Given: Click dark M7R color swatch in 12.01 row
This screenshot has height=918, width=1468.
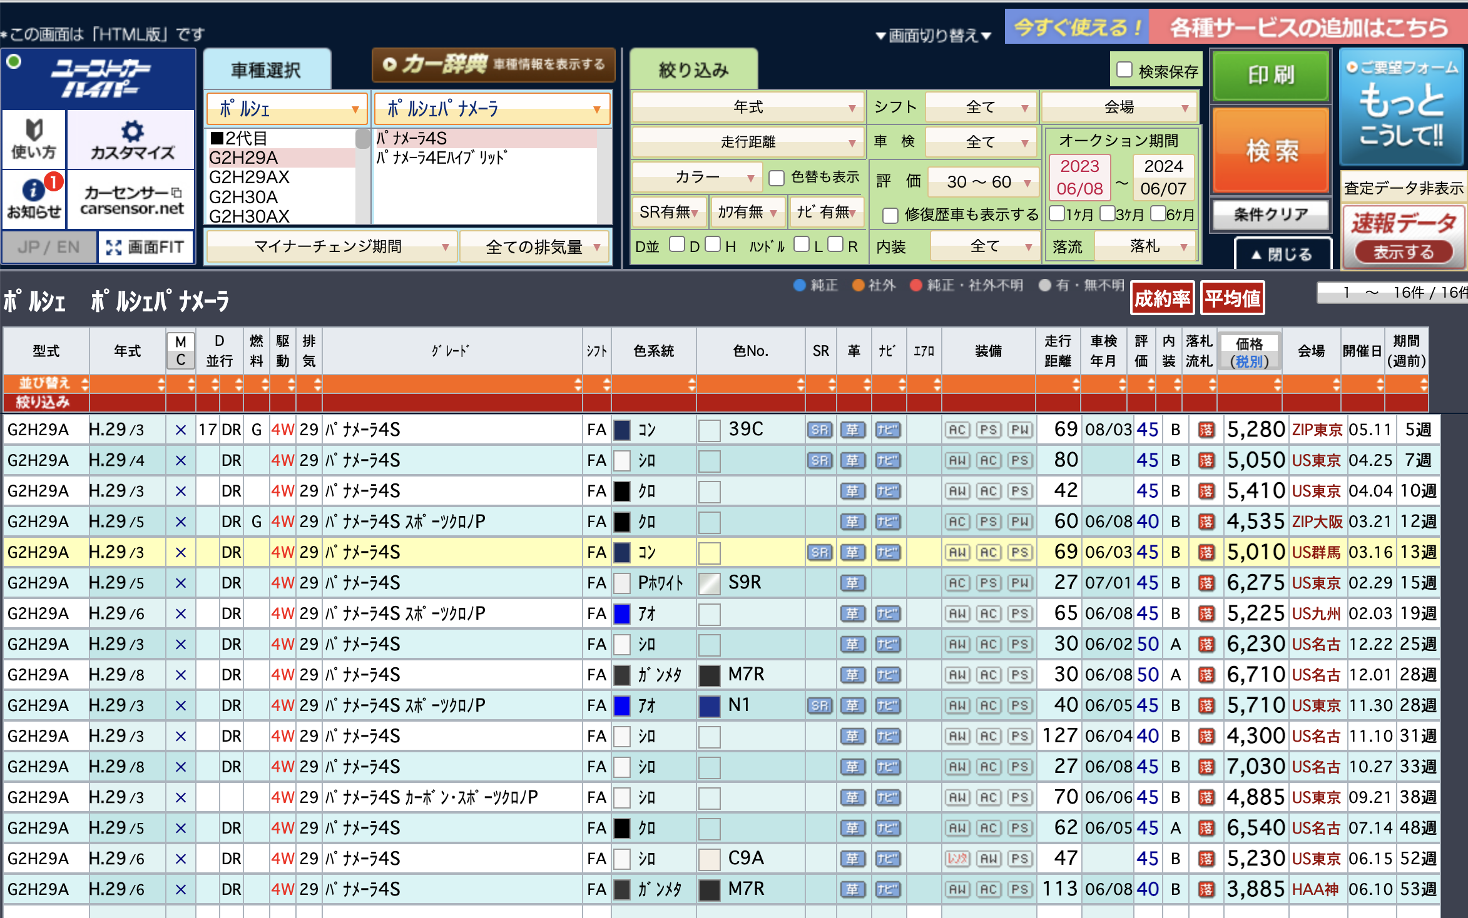Looking at the screenshot, I should (709, 675).
